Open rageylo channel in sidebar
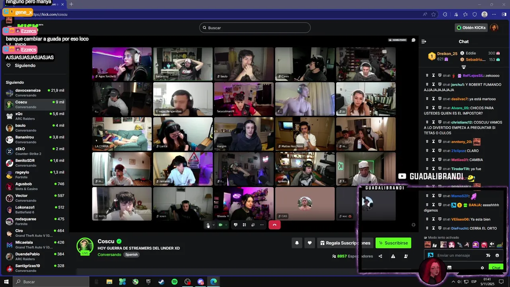The height and width of the screenshot is (287, 510). click(35, 174)
